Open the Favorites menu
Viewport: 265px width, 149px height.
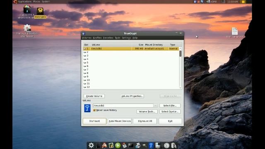108,38
